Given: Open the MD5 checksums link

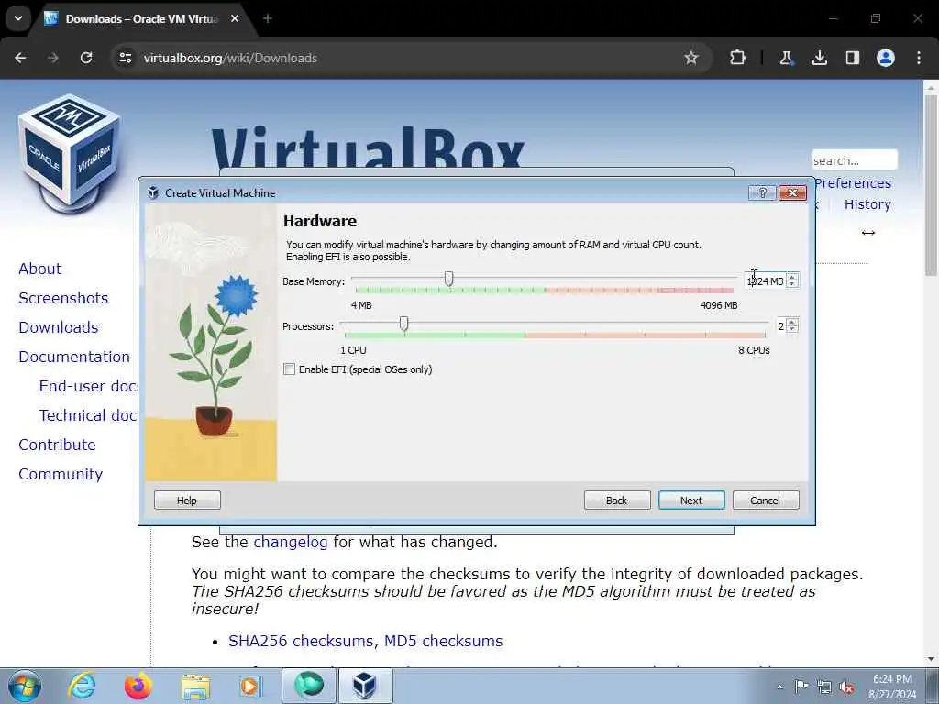Looking at the screenshot, I should [x=443, y=641].
